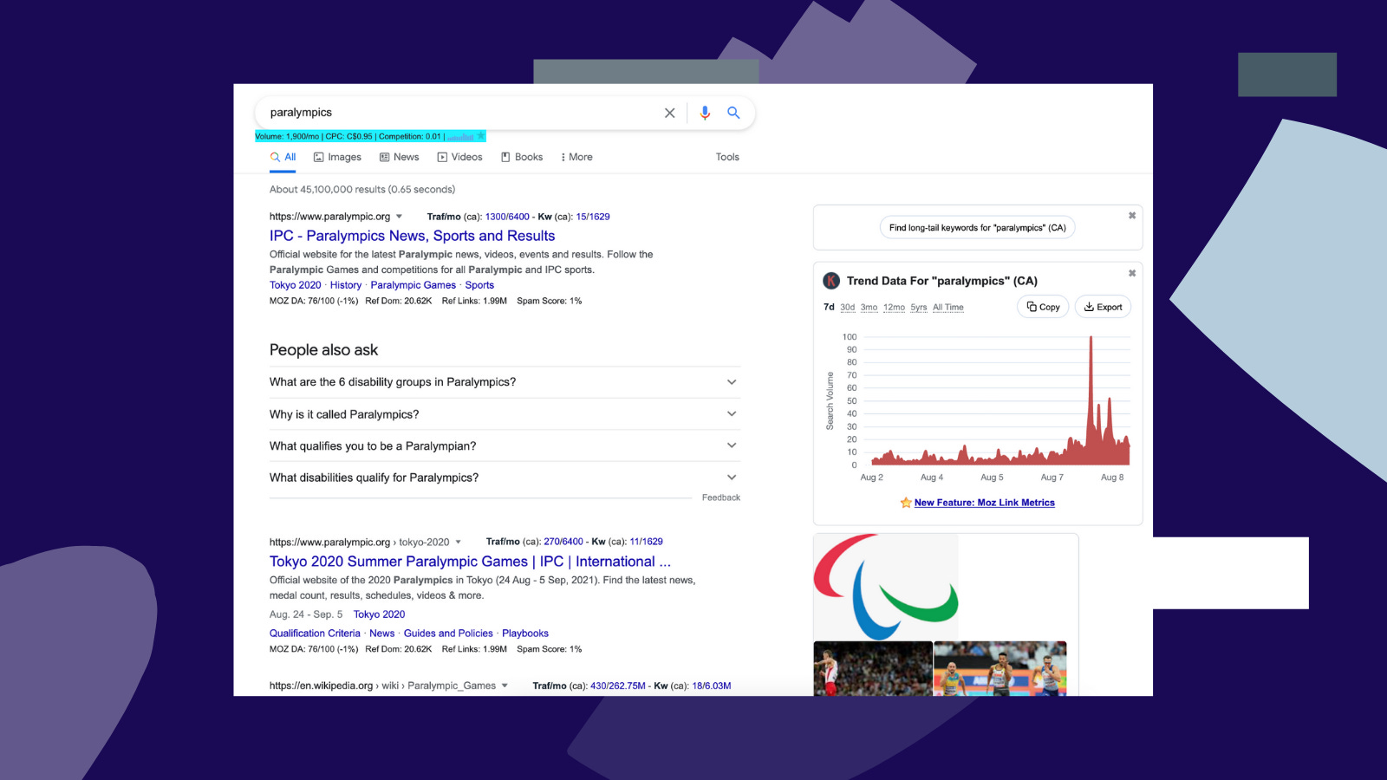Click the 11/1629 keyword count link
The height and width of the screenshot is (780, 1387).
tap(646, 542)
